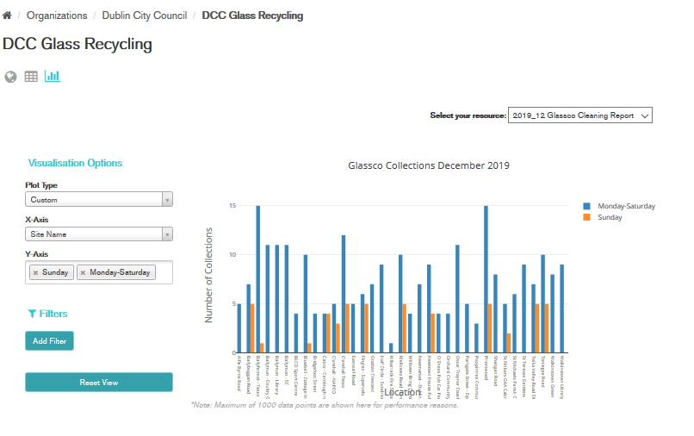
Task: Click the funnel icon beside Filters
Action: (32, 314)
